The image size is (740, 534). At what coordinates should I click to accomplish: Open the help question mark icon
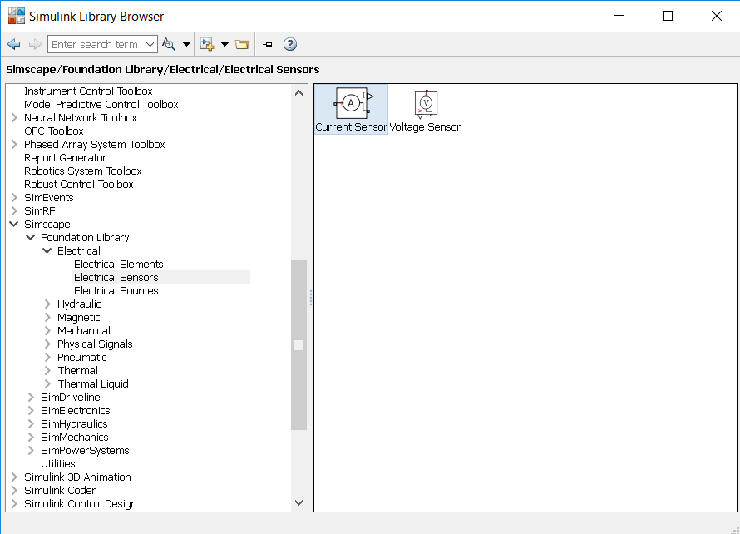(x=290, y=44)
